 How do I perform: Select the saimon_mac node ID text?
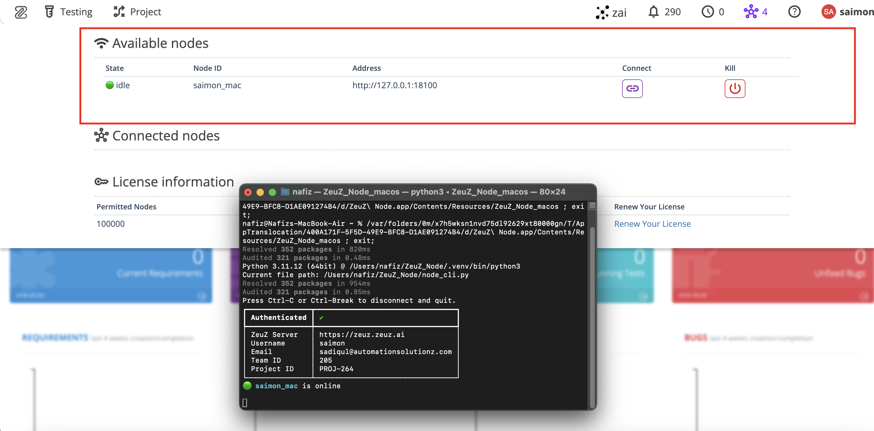pyautogui.click(x=217, y=85)
